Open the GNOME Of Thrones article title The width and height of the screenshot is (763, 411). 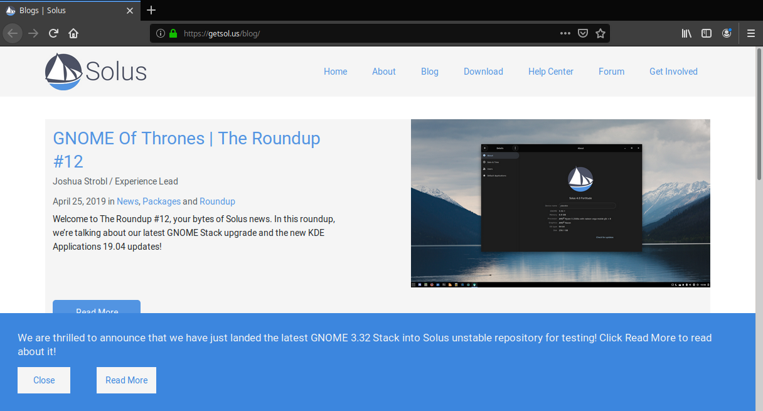point(186,149)
